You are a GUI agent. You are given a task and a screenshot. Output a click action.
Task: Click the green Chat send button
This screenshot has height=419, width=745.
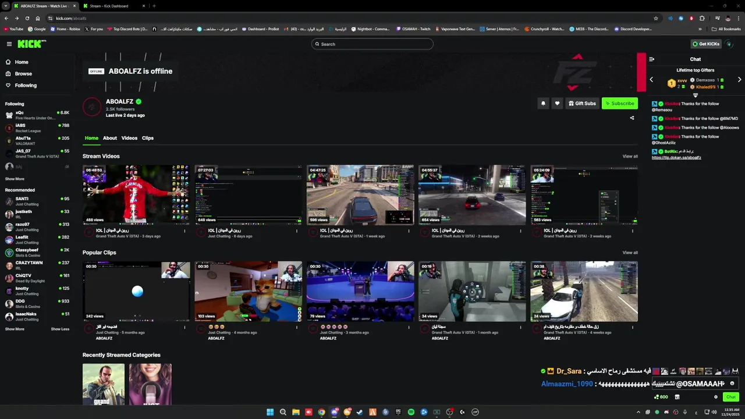point(730,397)
